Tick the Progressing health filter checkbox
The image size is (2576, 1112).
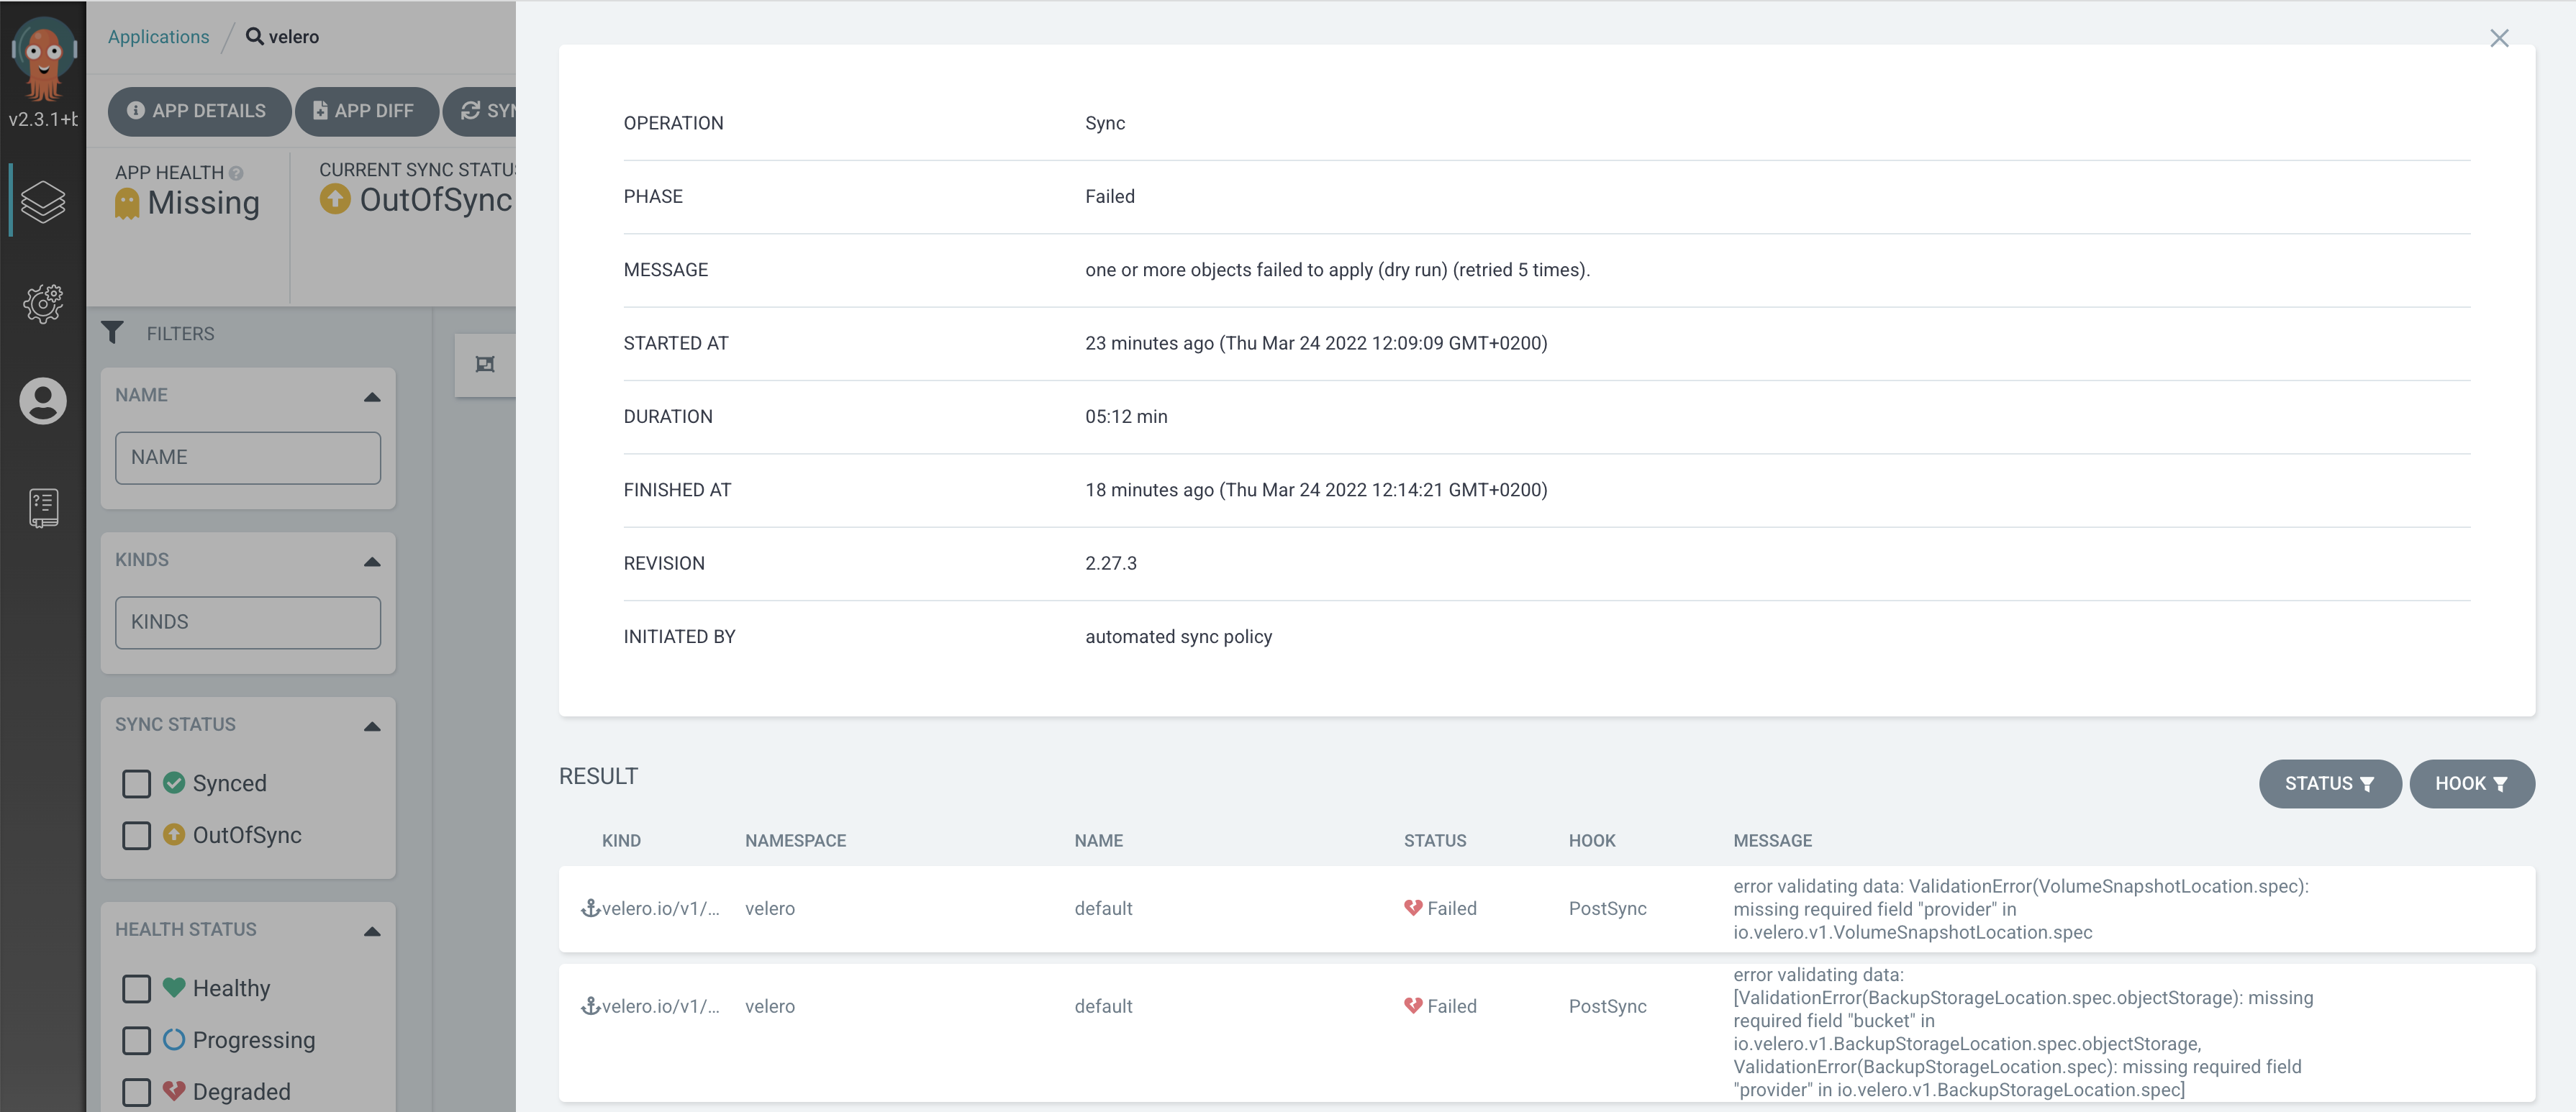tap(136, 1040)
